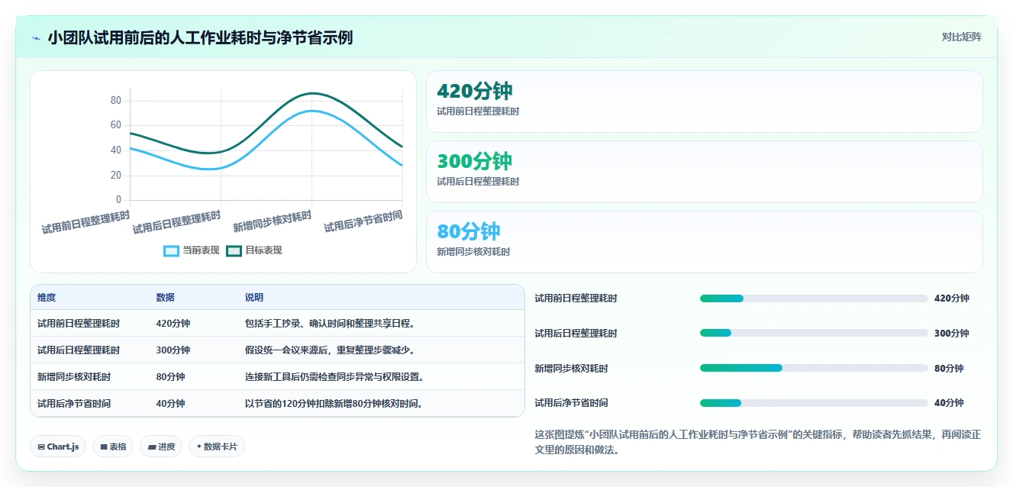Click the description 包括手工抄录、确认时间和整理共享日程
Viewport: 1013px width, 487px height.
pos(330,324)
